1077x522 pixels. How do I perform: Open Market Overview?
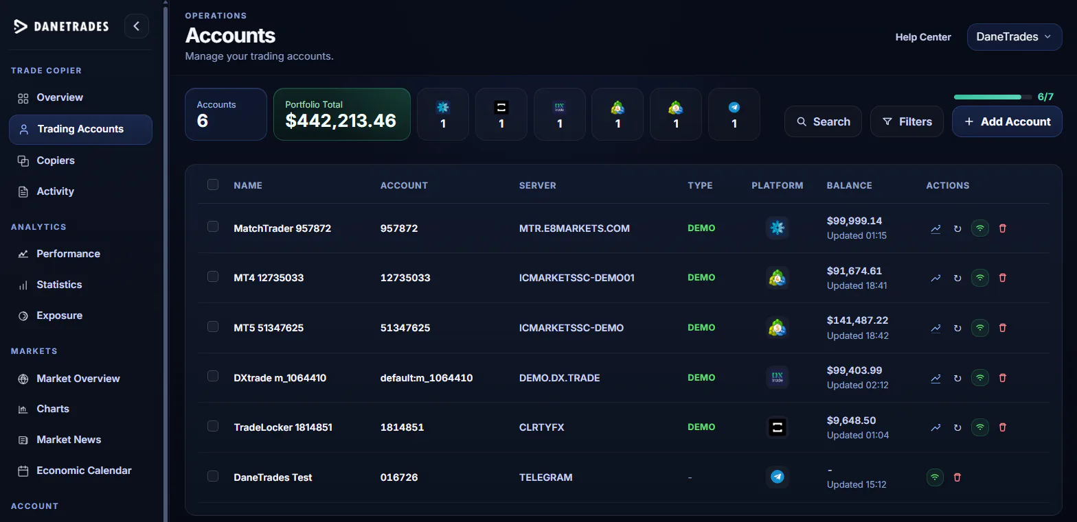pyautogui.click(x=80, y=379)
